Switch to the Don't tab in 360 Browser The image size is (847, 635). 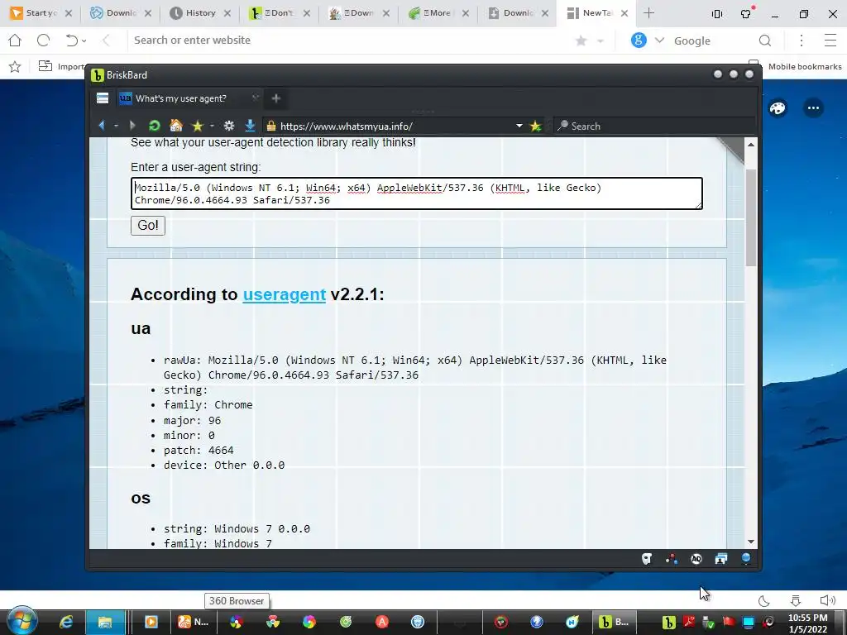(280, 13)
